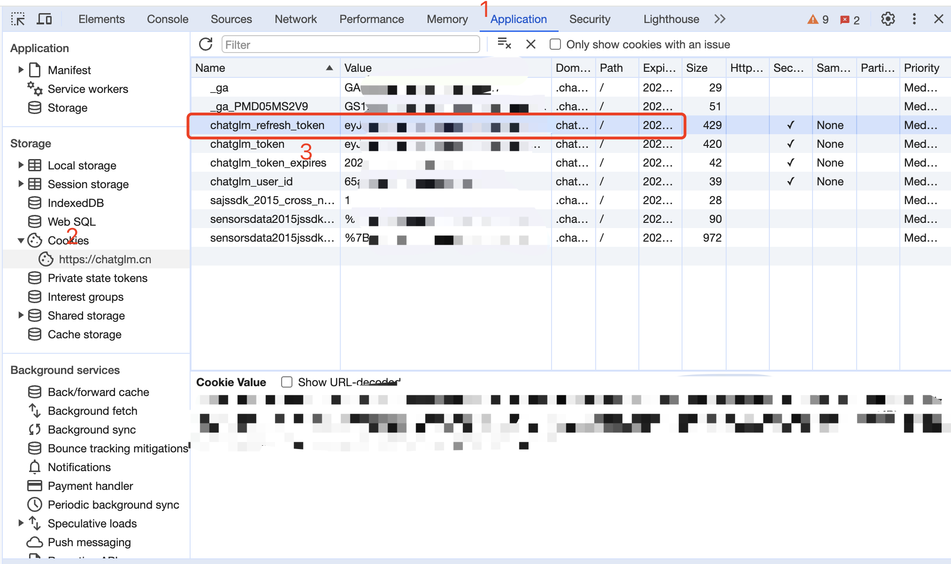Show more tabs with the double chevron
This screenshot has width=951, height=564.
coord(720,19)
